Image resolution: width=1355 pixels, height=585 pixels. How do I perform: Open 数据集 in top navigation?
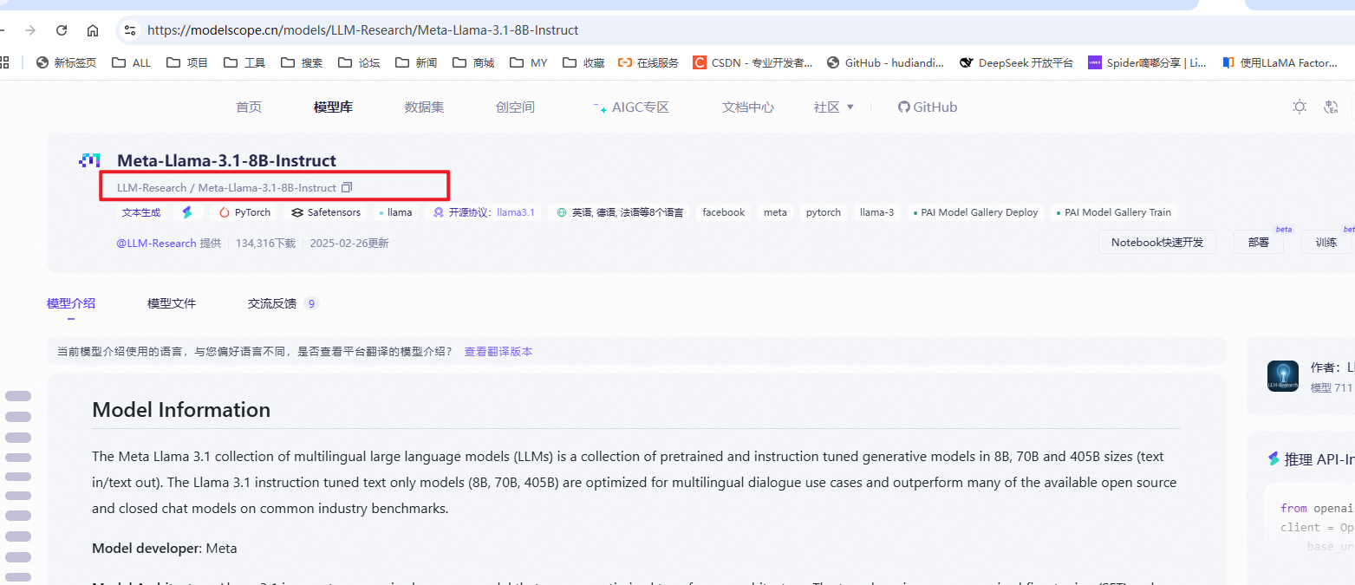pyautogui.click(x=424, y=107)
